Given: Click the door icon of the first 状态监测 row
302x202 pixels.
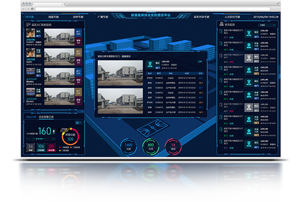Looking at the screenshot, I should click(221, 32).
